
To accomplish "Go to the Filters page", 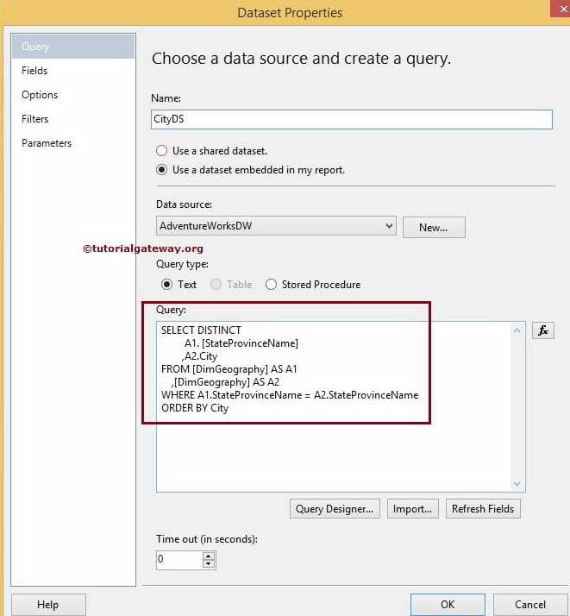I will click(35, 119).
